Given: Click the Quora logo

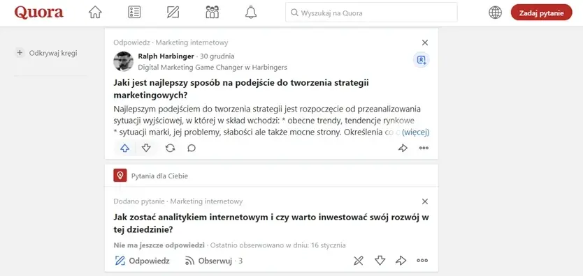Looking at the screenshot, I should tap(39, 13).
